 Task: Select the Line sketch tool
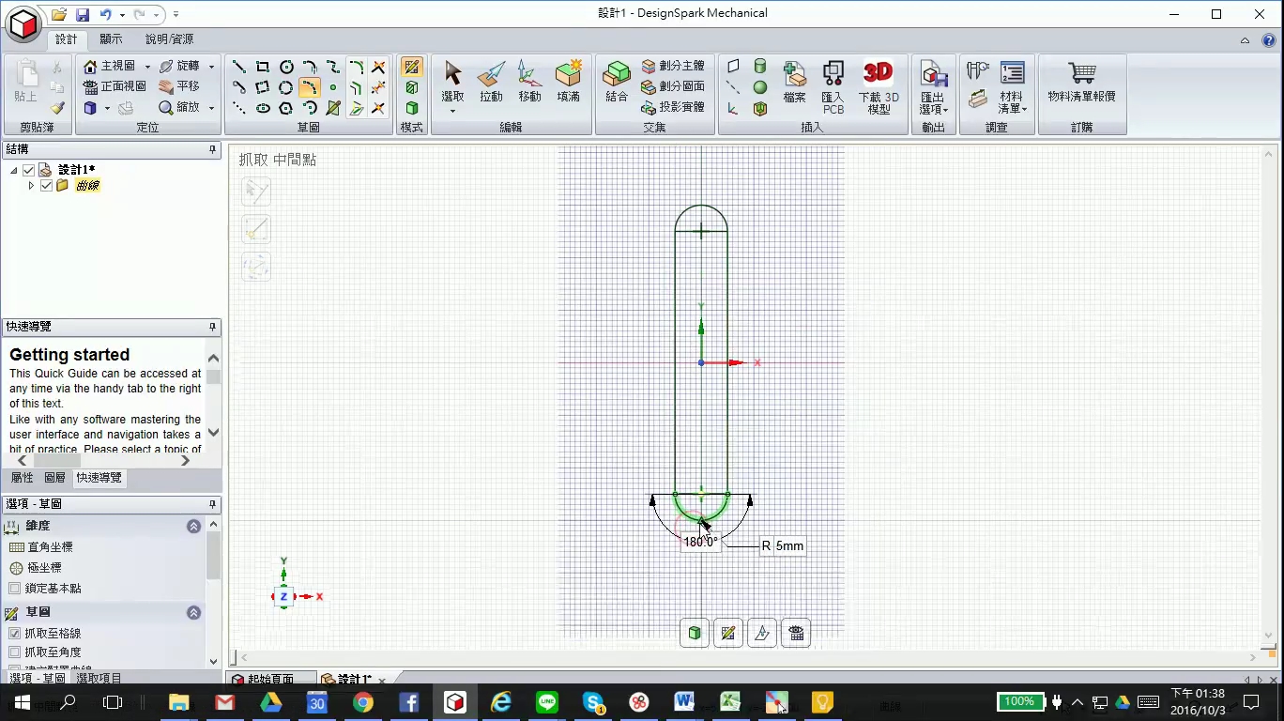point(239,67)
